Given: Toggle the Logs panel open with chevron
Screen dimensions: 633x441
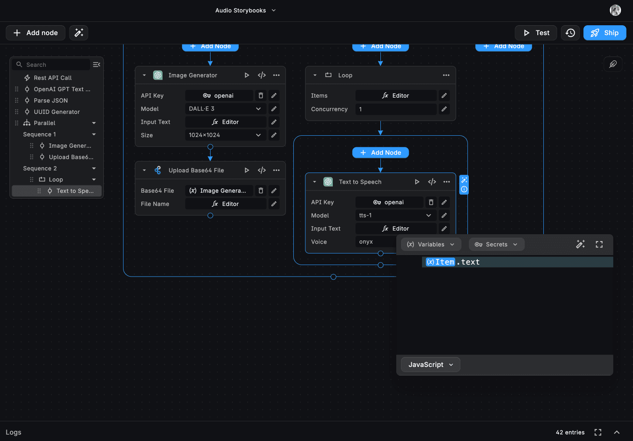Looking at the screenshot, I should pos(617,432).
